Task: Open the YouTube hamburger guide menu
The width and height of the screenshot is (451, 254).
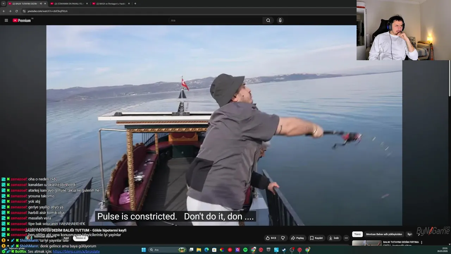Action: pyautogui.click(x=6, y=20)
